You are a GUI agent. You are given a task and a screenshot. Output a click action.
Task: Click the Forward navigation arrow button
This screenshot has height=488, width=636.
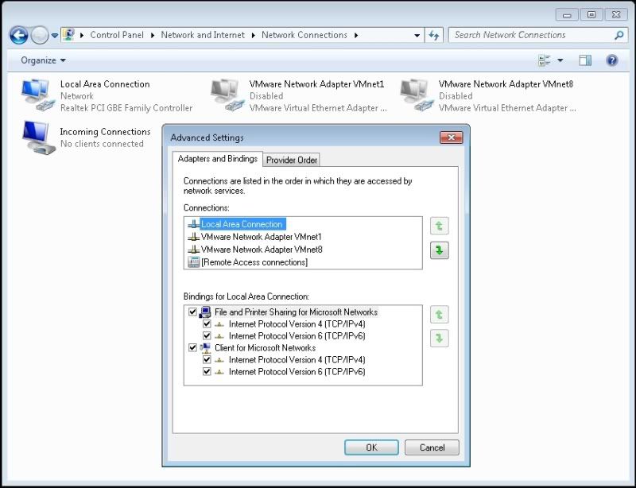pos(40,35)
